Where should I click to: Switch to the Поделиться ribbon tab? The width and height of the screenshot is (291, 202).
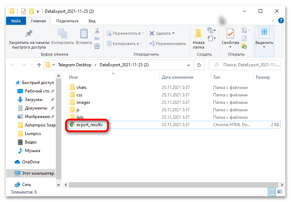coord(67,21)
